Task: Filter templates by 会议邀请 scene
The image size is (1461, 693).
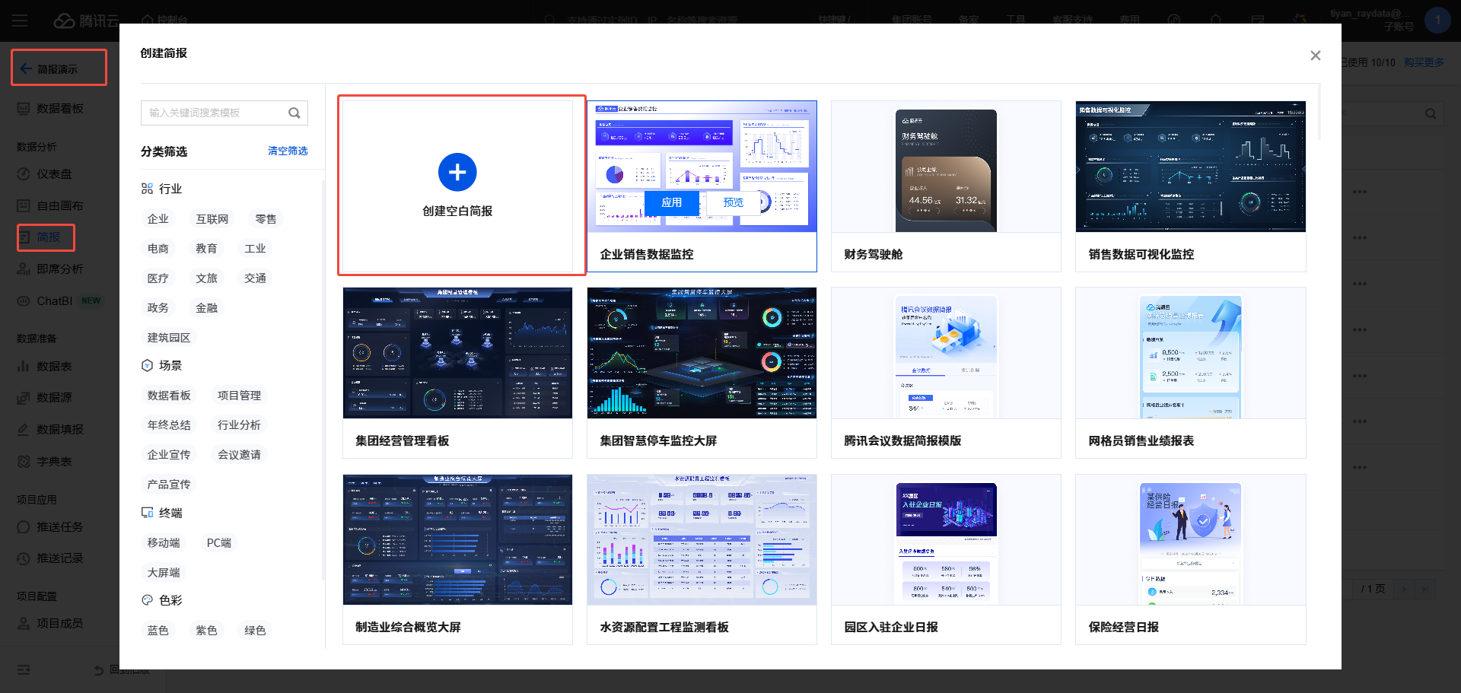Action: [x=239, y=455]
